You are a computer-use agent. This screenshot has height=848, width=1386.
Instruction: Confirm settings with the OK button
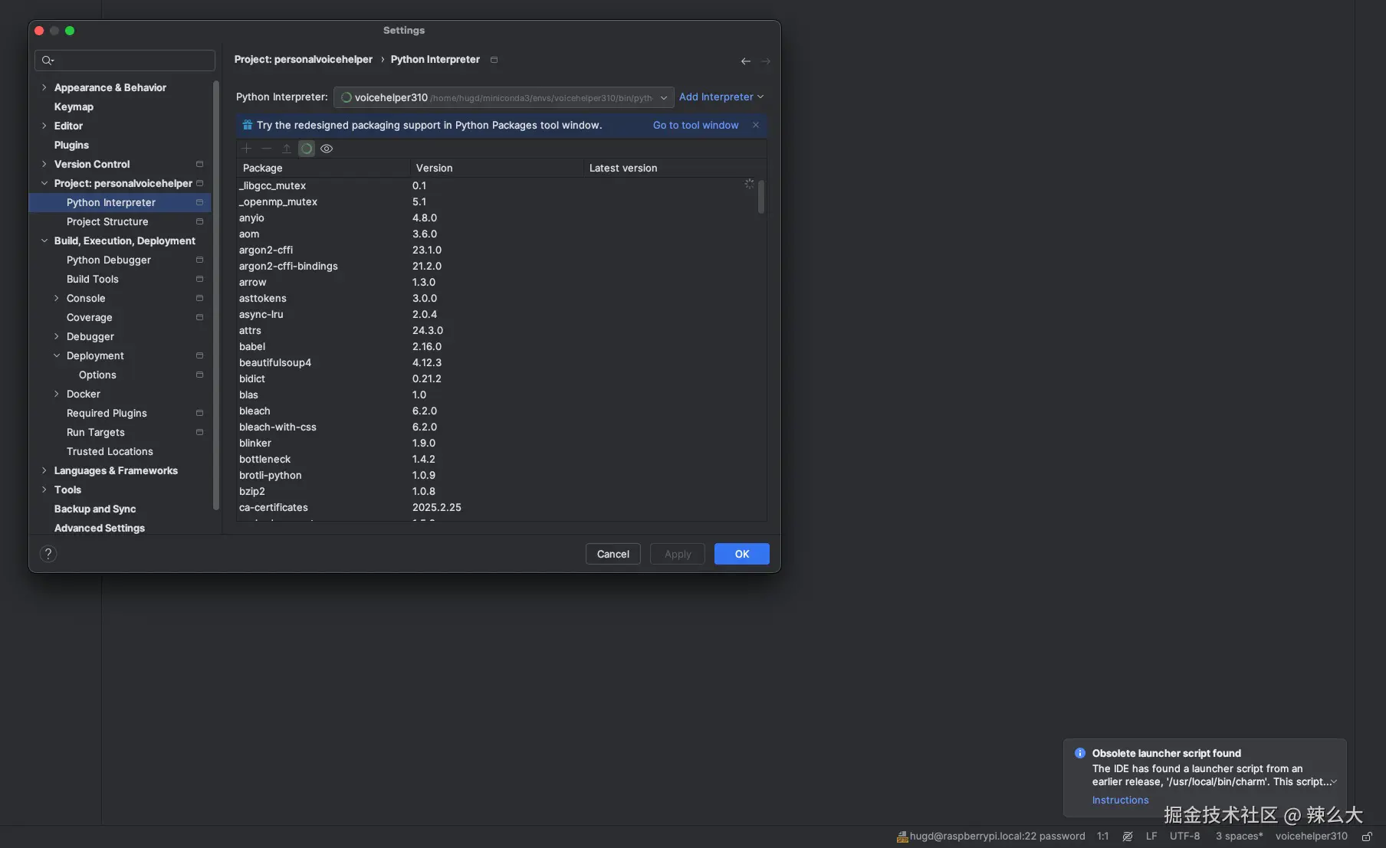click(x=742, y=554)
